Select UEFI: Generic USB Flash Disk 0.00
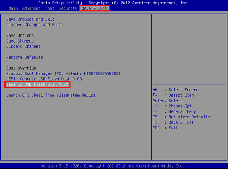The image size is (228, 169). [44, 79]
